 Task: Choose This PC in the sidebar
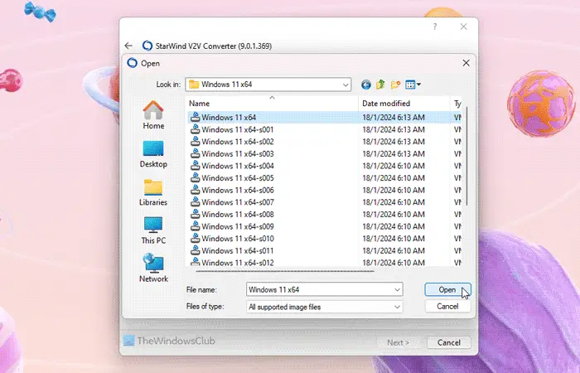(x=153, y=230)
